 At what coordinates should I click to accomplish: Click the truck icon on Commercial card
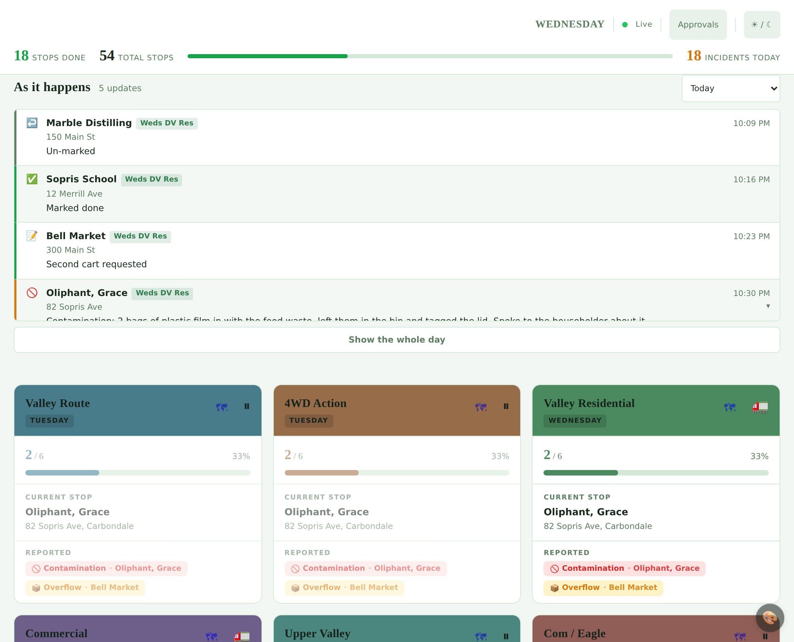tap(242, 637)
